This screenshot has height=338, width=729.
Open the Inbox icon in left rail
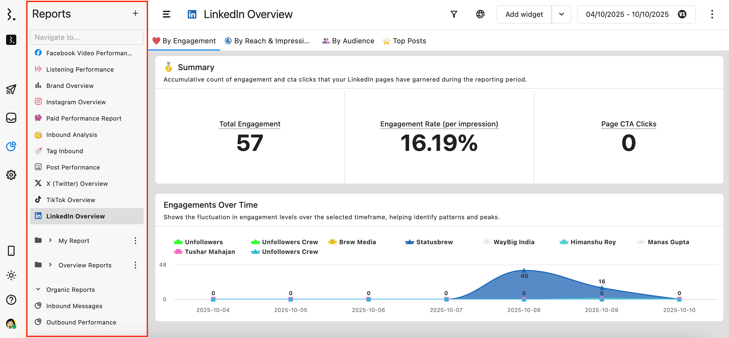(11, 118)
